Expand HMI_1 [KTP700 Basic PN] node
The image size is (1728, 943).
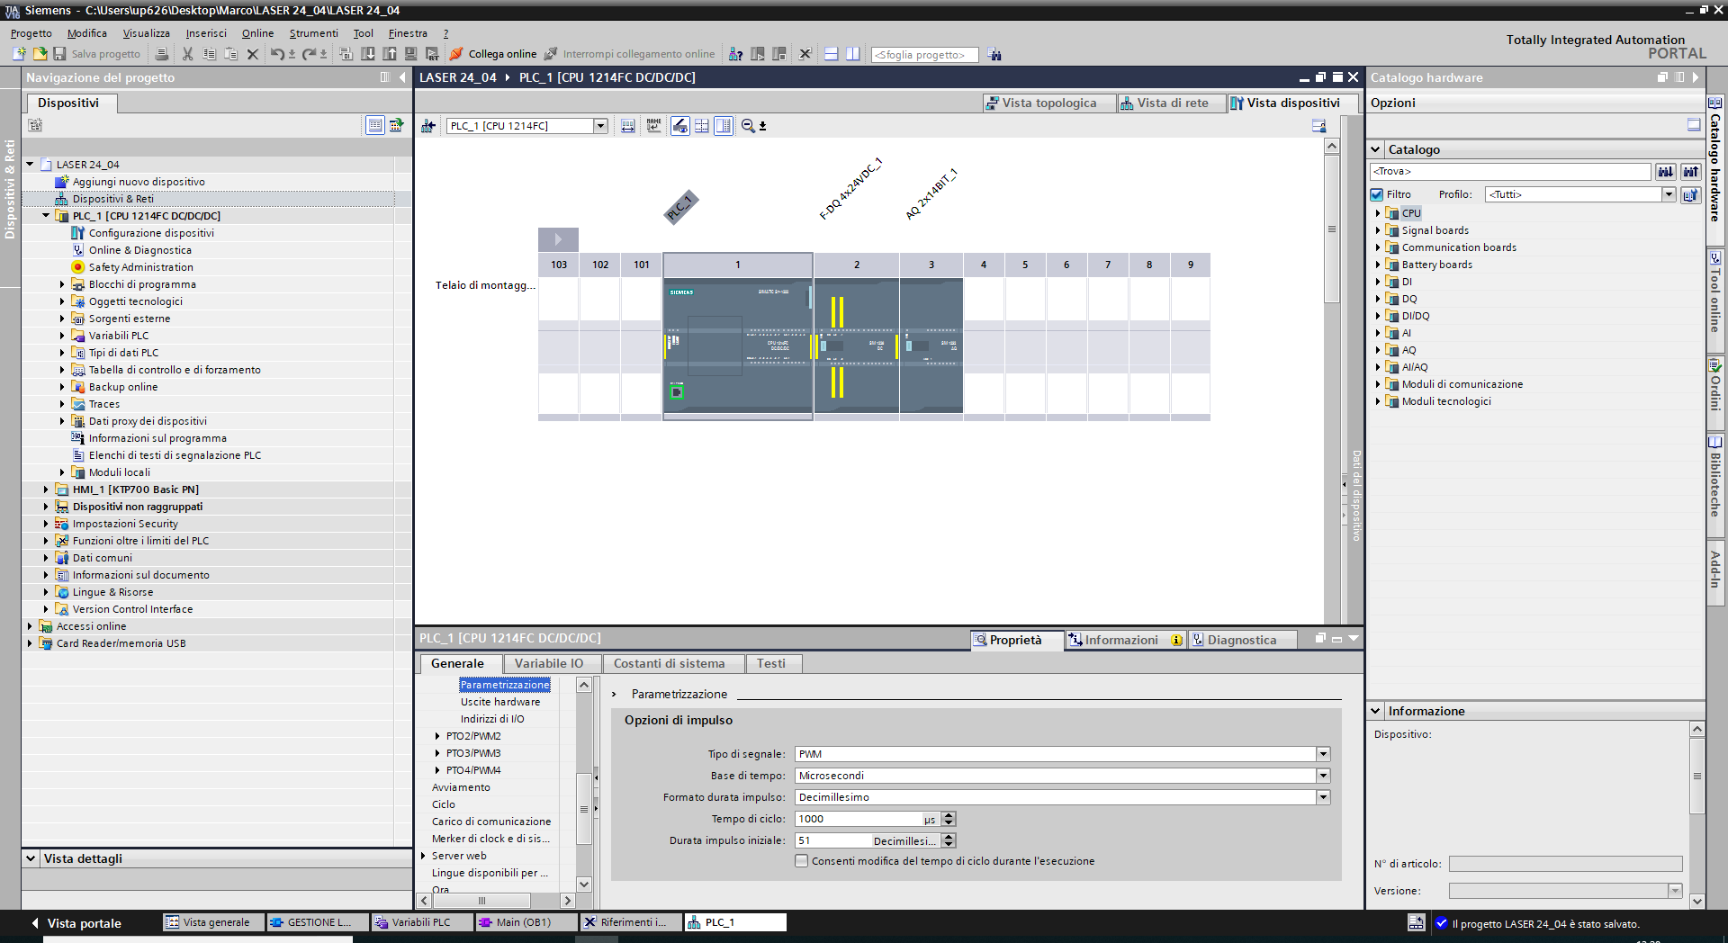coord(46,489)
